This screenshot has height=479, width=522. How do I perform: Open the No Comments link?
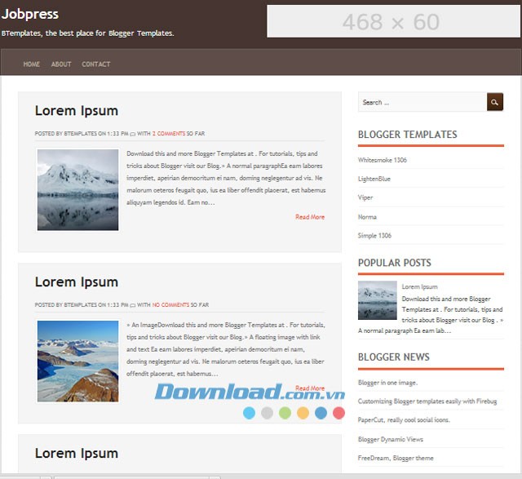click(170, 304)
